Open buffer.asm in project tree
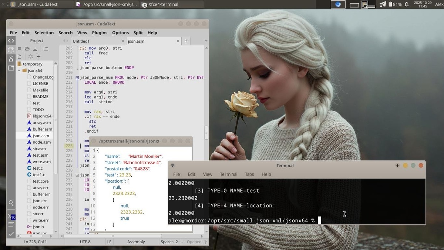Screen dimensions: 444x250 point(42,129)
